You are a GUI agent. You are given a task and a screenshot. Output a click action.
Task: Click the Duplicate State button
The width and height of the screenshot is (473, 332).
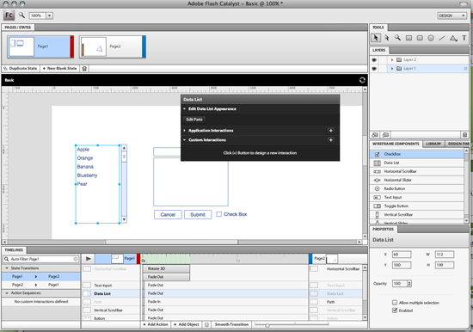pos(21,69)
